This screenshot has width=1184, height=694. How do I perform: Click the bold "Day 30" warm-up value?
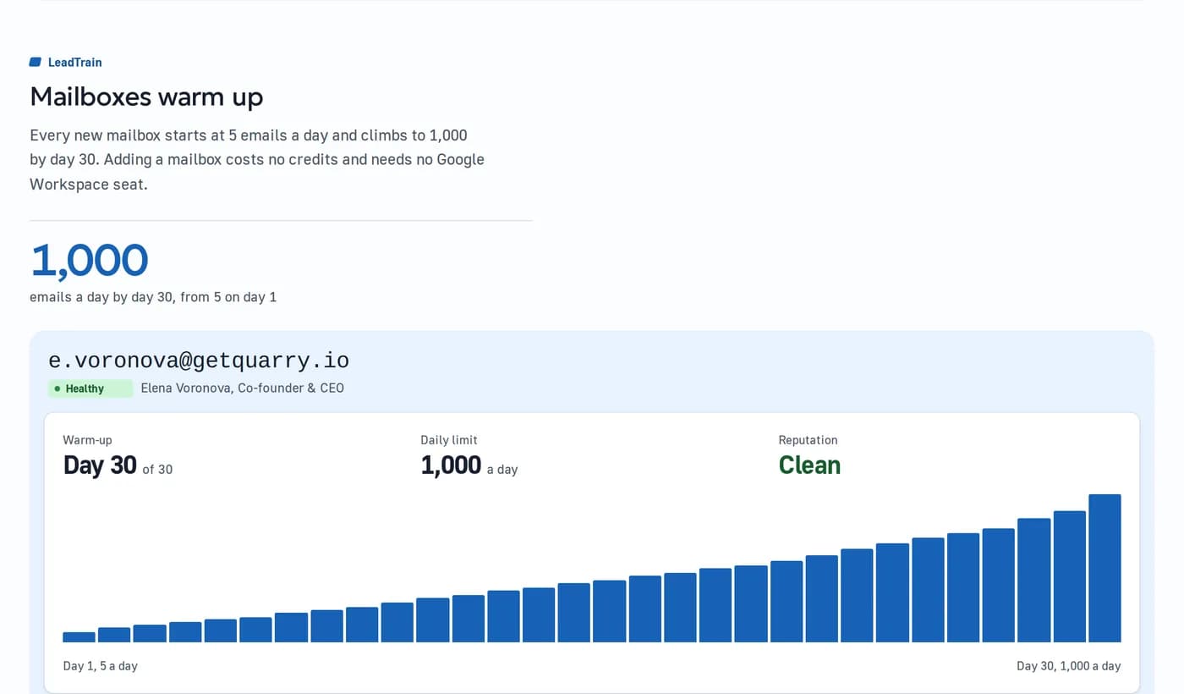[x=100, y=465]
